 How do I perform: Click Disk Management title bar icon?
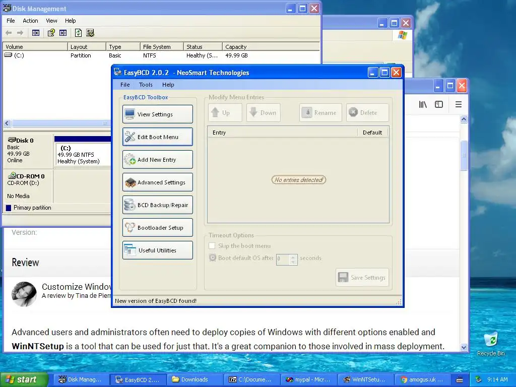(x=7, y=8)
